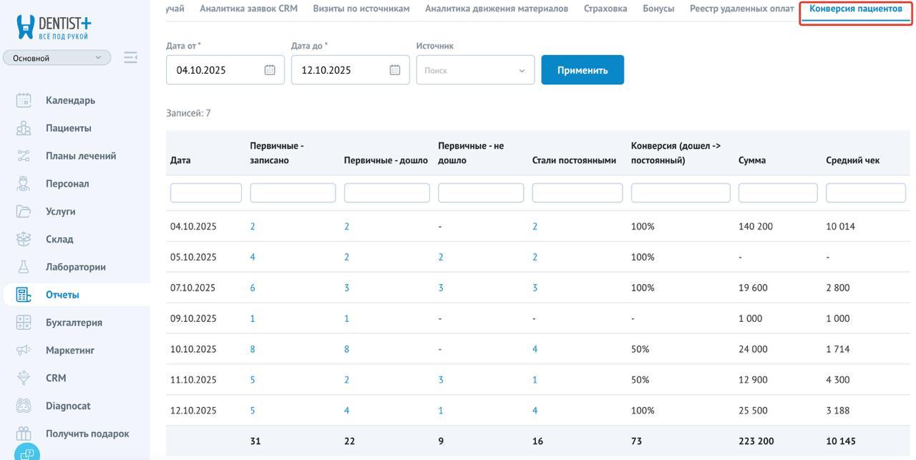This screenshot has width=916, height=460.
Task: Open Бухгалтерия via its sidebar icon
Action: click(x=23, y=322)
